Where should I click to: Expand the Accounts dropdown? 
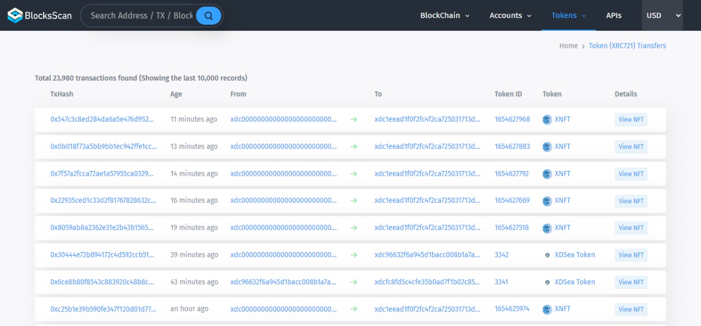pos(510,15)
